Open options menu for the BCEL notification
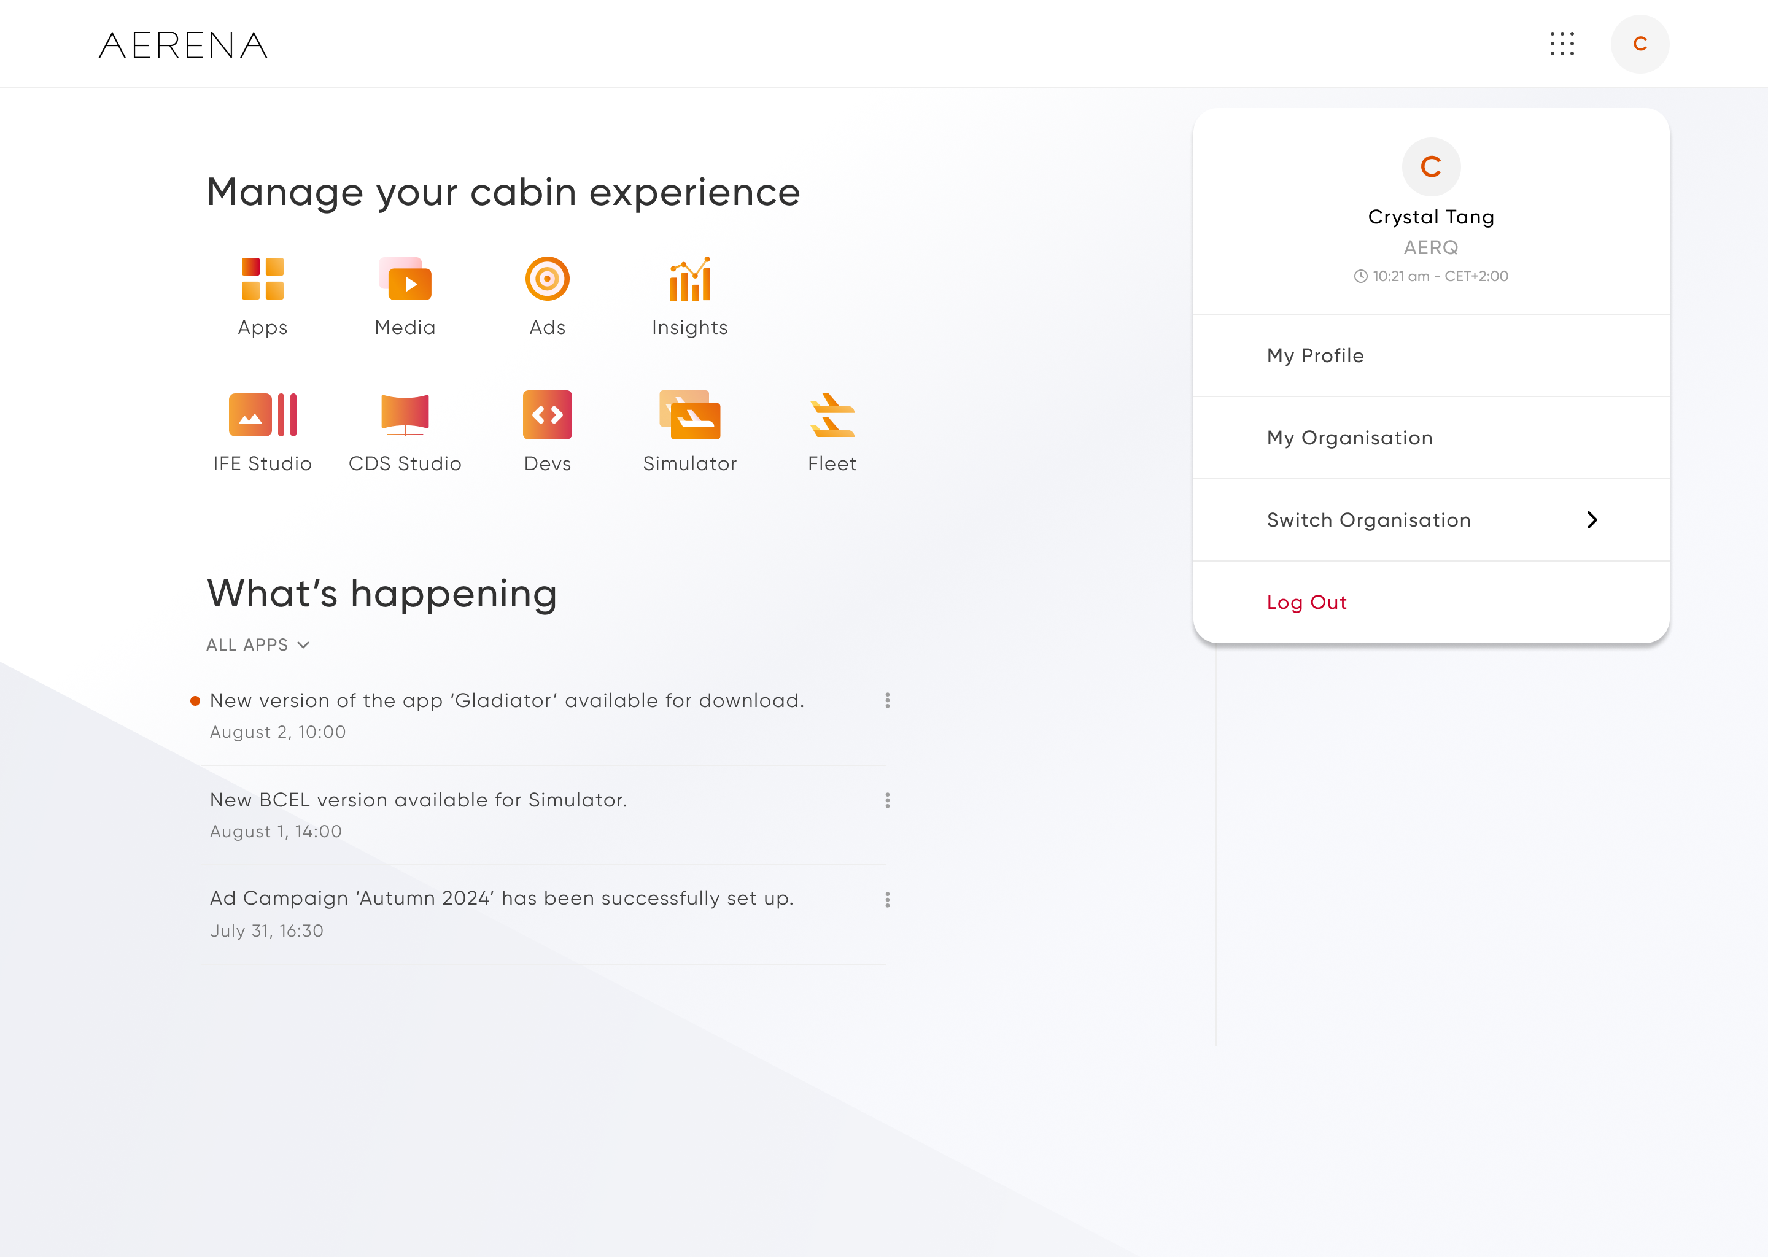Screen dimensions: 1768x1257 (x=887, y=800)
